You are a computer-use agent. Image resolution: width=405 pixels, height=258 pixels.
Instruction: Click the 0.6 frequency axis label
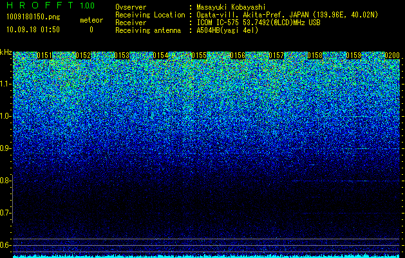tap(5, 245)
